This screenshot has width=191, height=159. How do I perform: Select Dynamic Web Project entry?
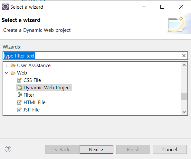point(47,88)
